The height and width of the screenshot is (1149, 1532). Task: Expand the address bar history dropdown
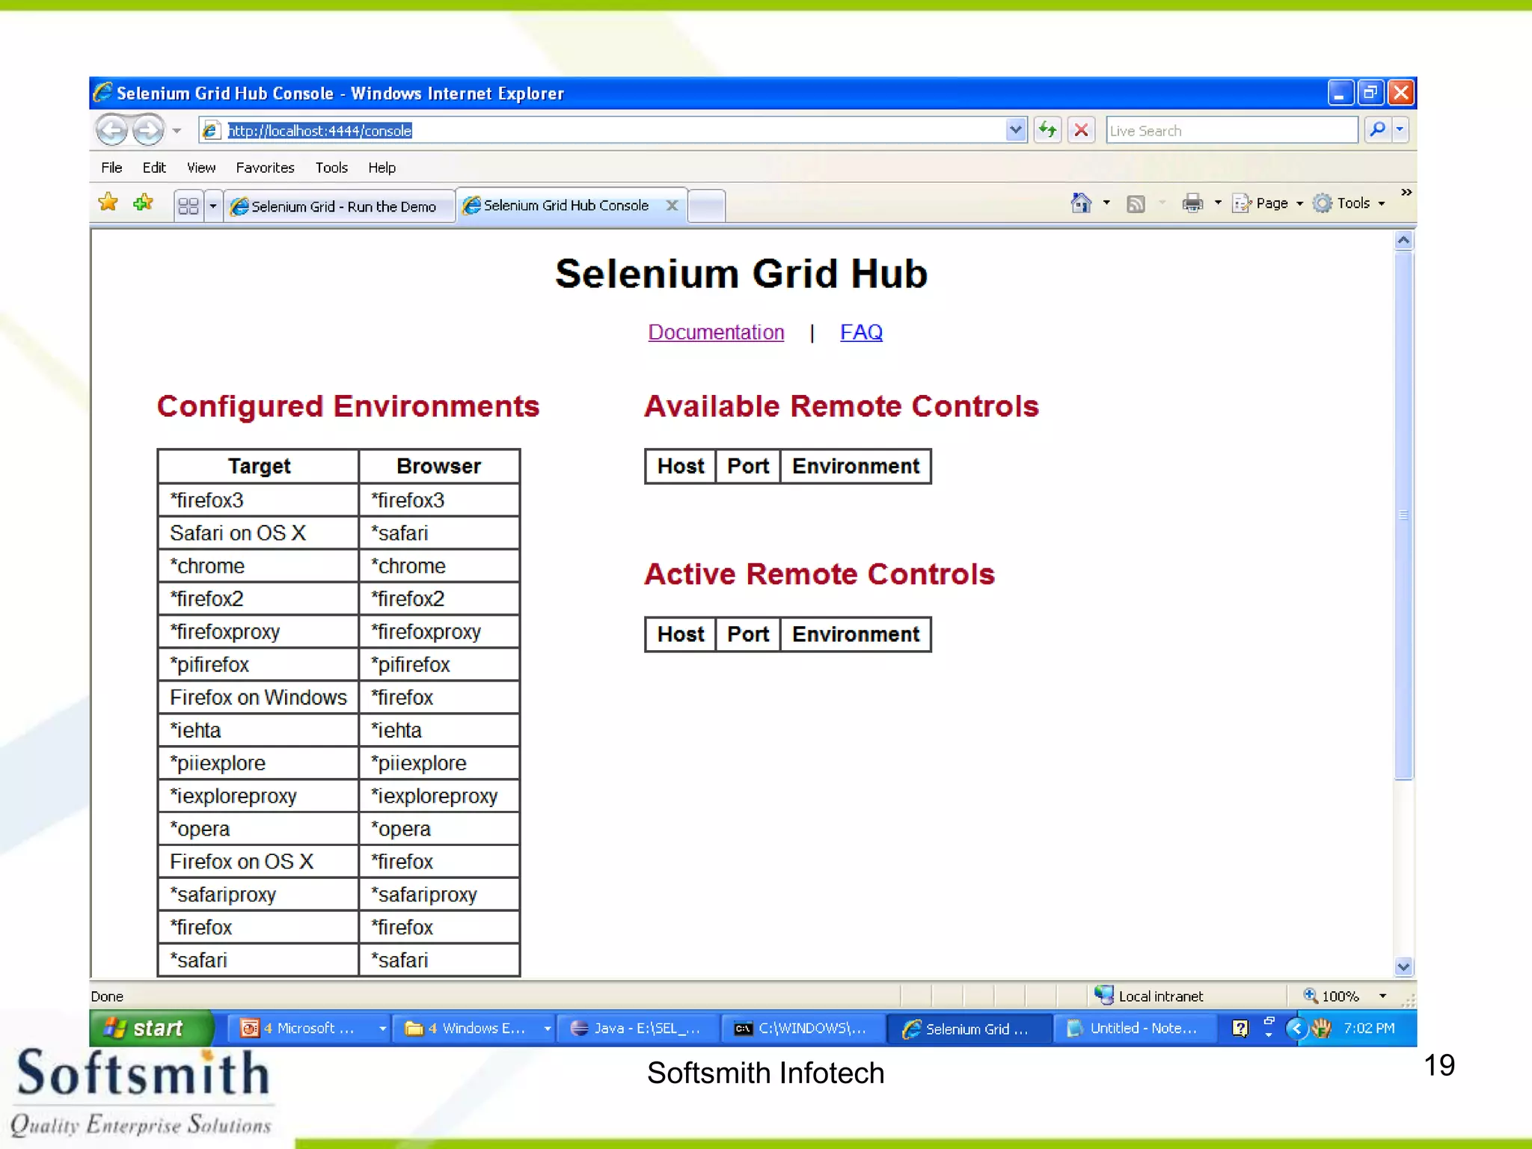(1015, 130)
